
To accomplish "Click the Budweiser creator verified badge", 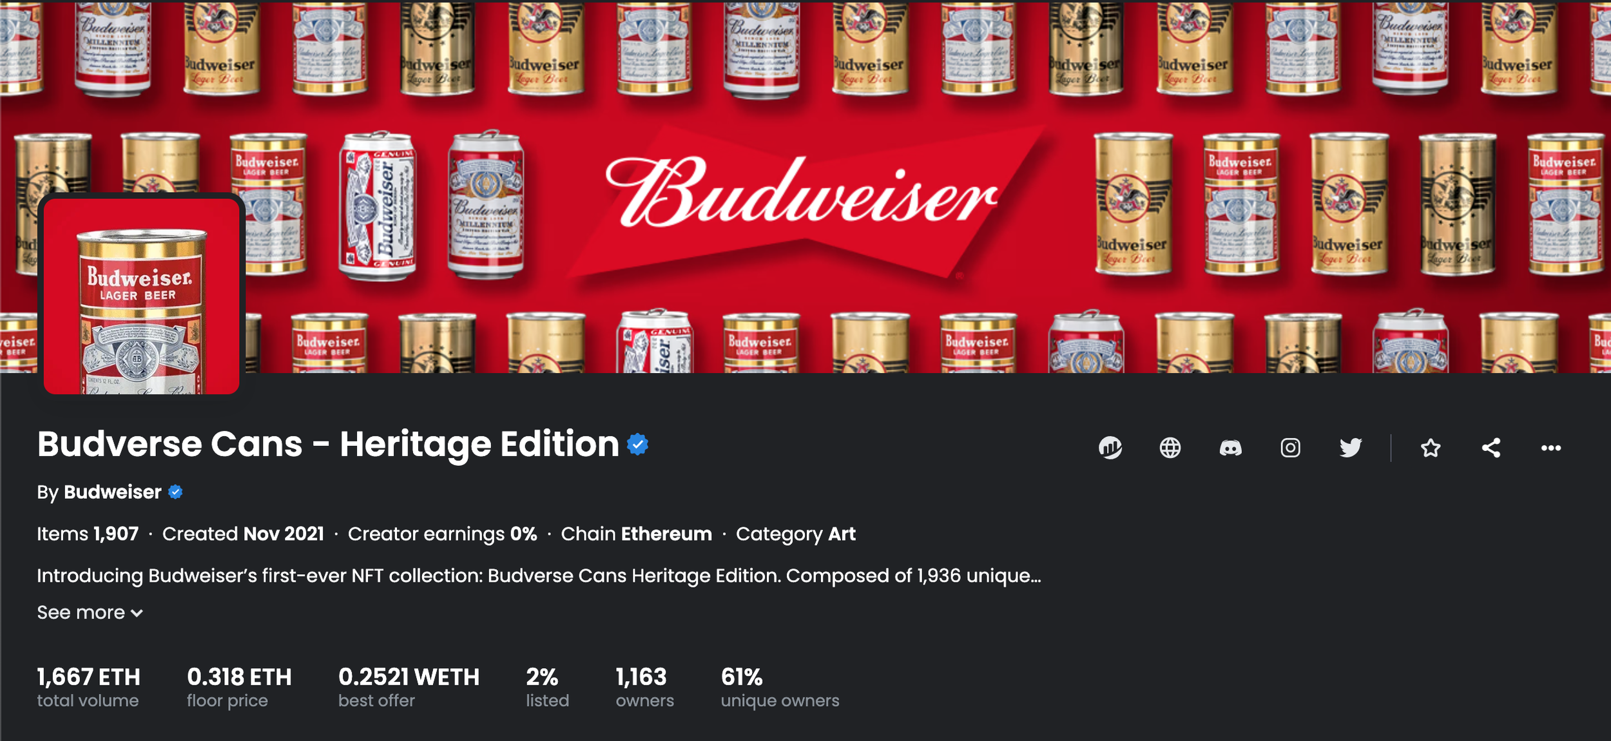I will coord(175,492).
